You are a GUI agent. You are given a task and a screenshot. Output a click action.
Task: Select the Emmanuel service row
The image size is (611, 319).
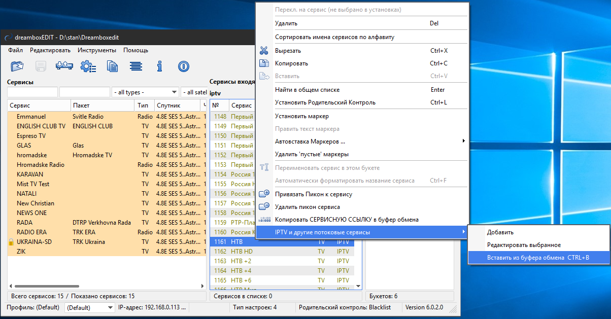tap(107, 117)
